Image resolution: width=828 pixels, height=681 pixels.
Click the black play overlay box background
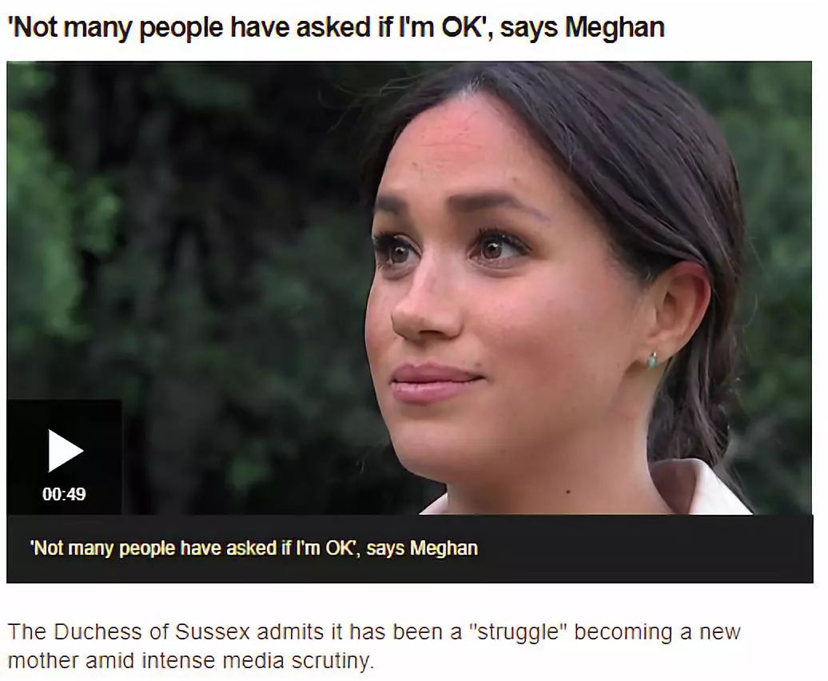pyautogui.click(x=64, y=456)
